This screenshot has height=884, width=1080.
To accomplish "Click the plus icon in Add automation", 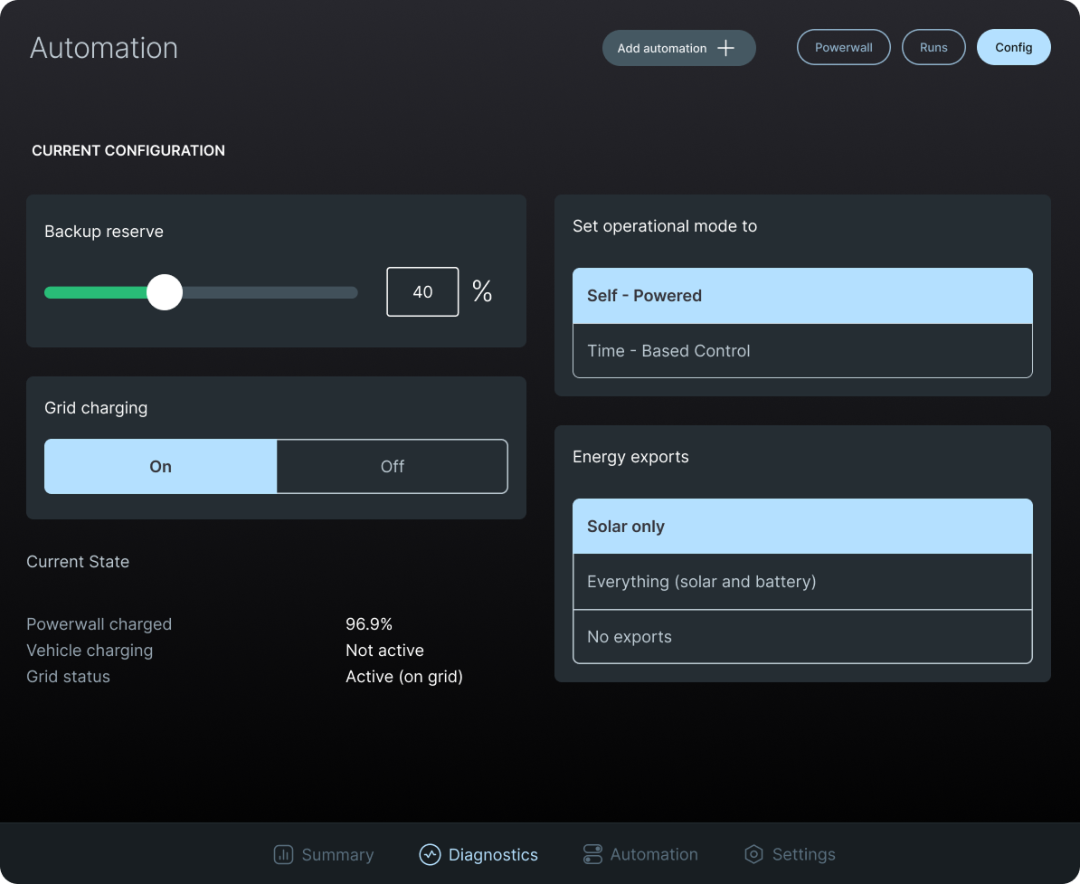I will 725,48.
